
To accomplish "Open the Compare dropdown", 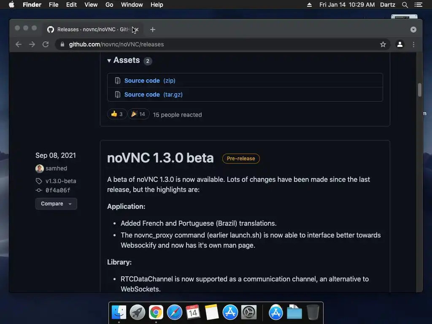I will [x=56, y=204].
